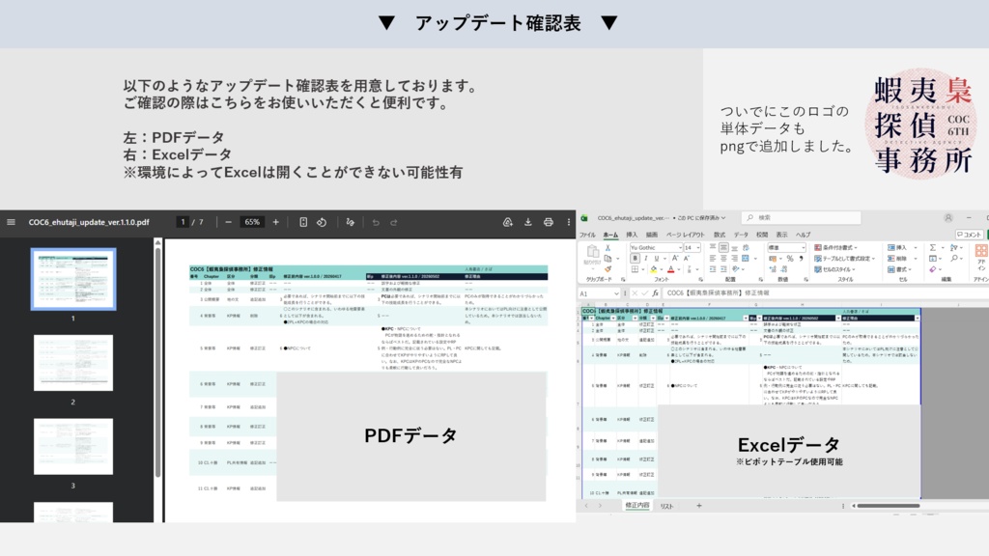Viewport: 989px width, 556px height.
Task: Click the PDF redo arrow
Action: pyautogui.click(x=394, y=222)
